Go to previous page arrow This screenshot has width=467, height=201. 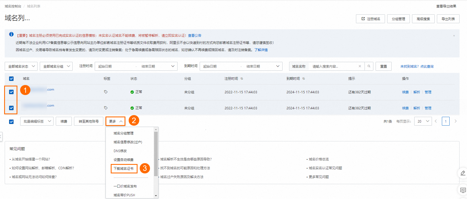[436, 121]
